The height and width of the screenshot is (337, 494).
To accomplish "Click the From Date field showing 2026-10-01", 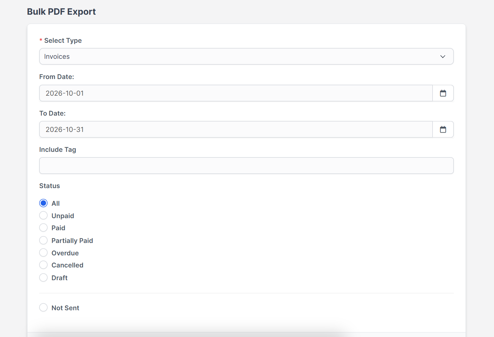I will click(236, 93).
